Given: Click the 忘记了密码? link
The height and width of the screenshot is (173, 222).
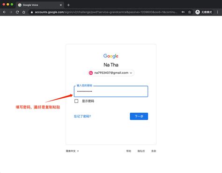Looking at the screenshot, I should pos(82,116).
